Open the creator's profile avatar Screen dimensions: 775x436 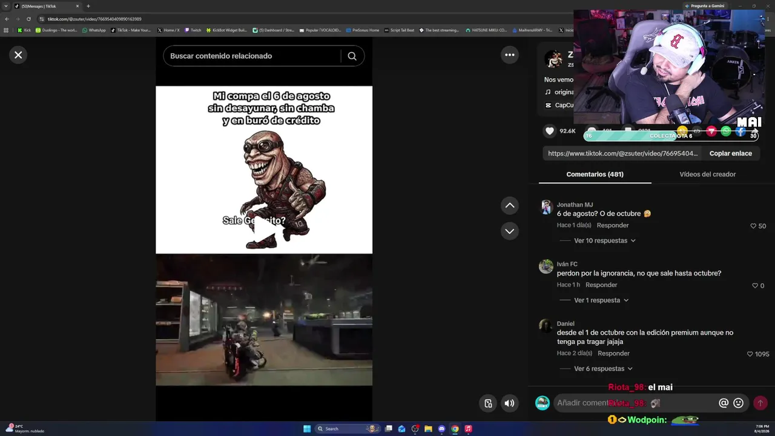[x=553, y=59]
